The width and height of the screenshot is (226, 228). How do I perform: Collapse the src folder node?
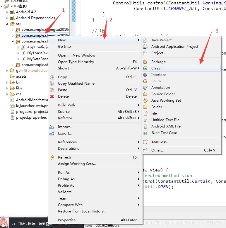tap(7, 24)
